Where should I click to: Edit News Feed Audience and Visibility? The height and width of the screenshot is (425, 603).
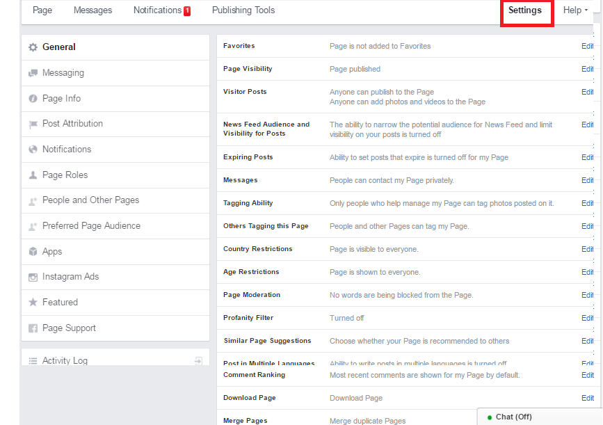(x=587, y=125)
